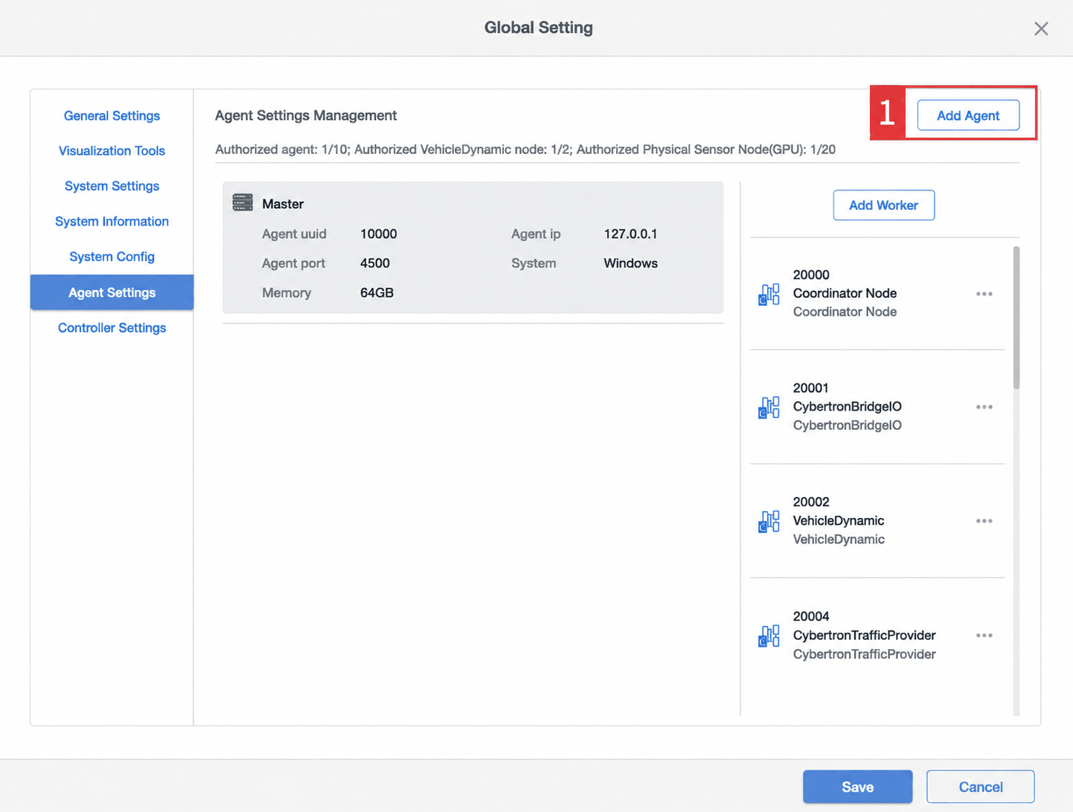Open more options for CybertronTrafficProvider
The image size is (1073, 812).
click(984, 636)
